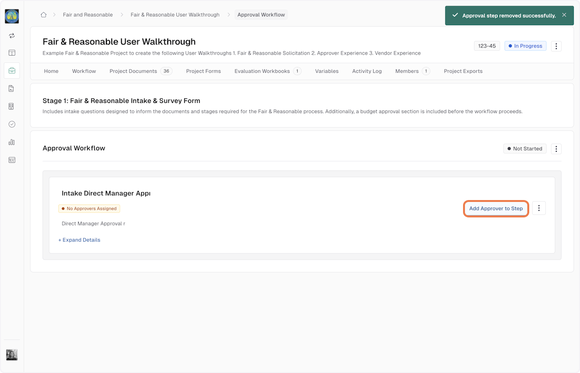This screenshot has width=580, height=373.
Task: Click the user profile avatar at the sidebar bottom
Action: point(12,355)
